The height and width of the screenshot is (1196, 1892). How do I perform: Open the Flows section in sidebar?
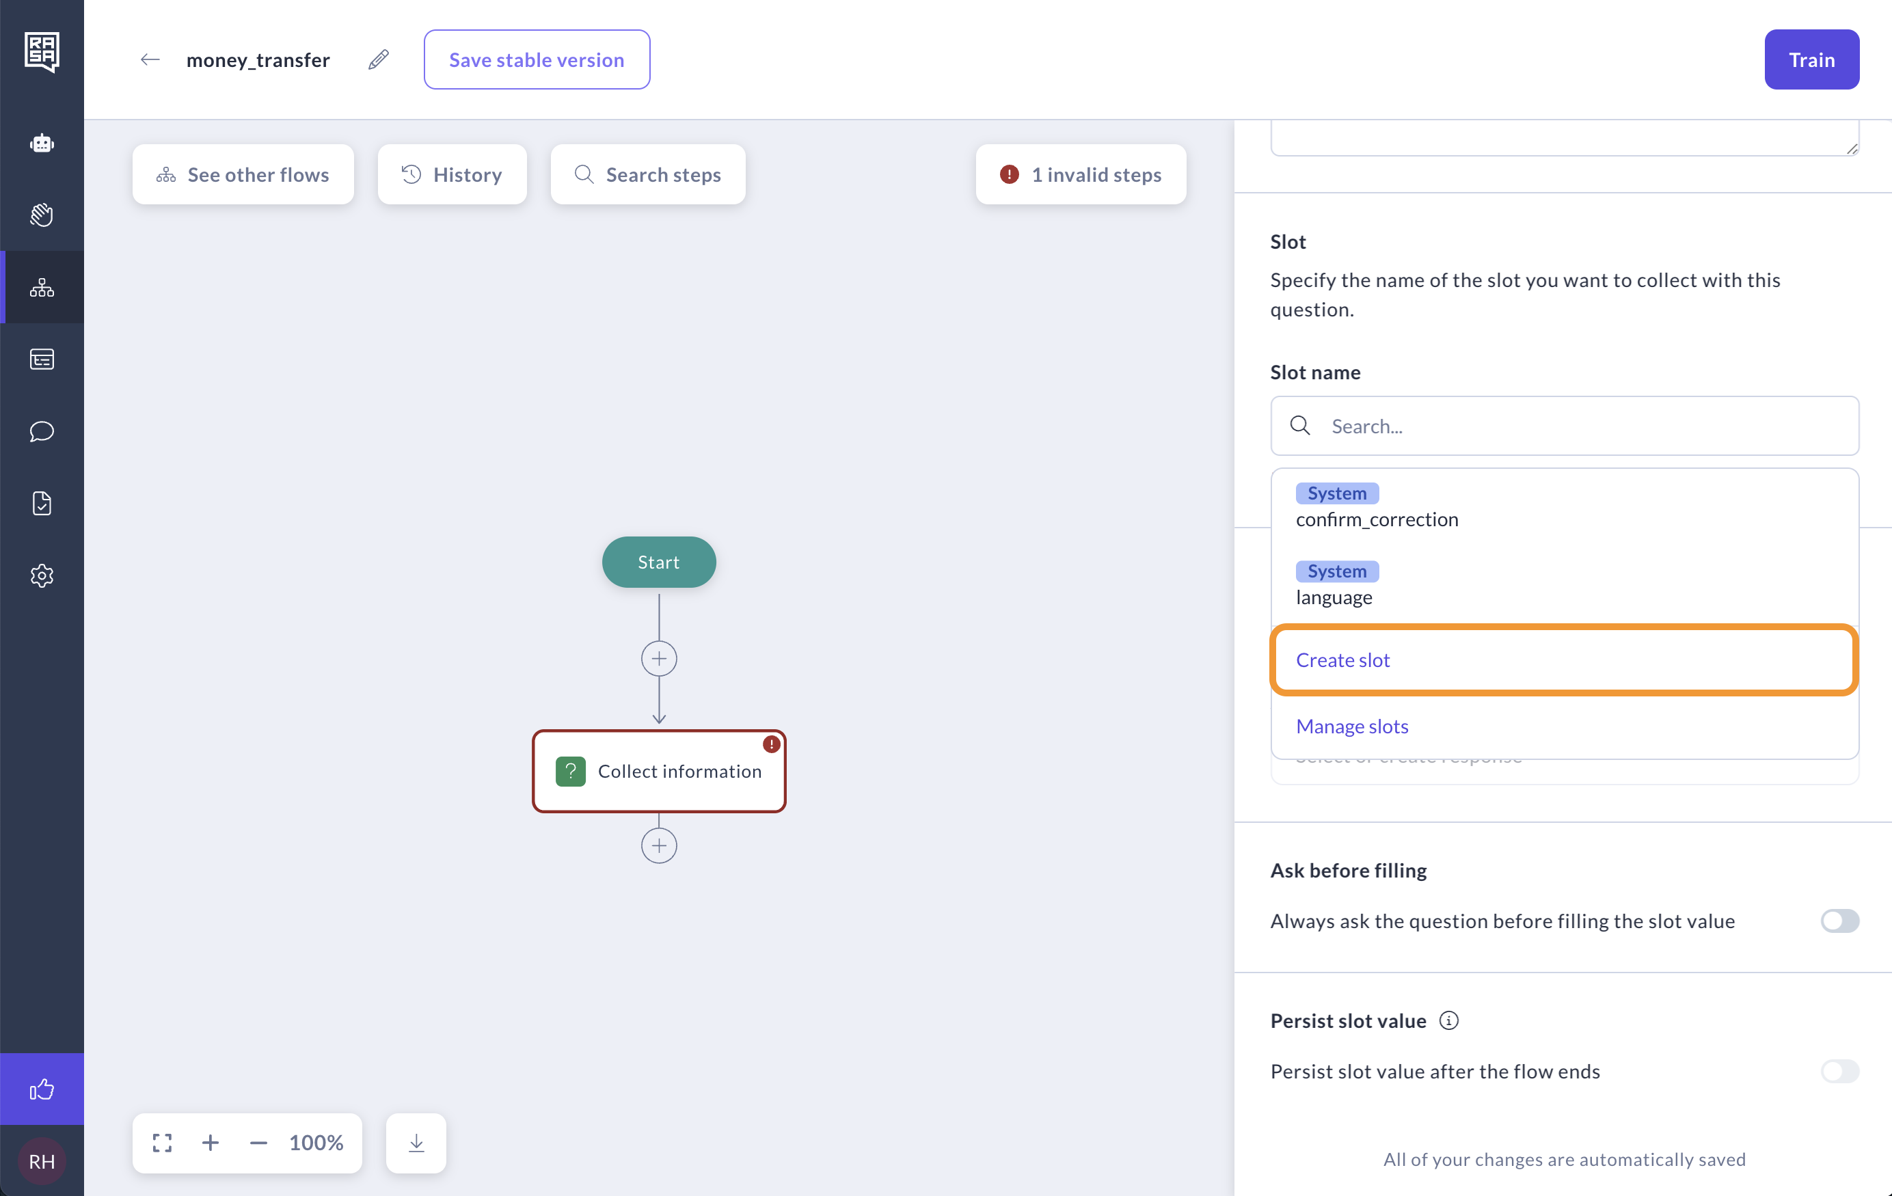click(x=42, y=288)
